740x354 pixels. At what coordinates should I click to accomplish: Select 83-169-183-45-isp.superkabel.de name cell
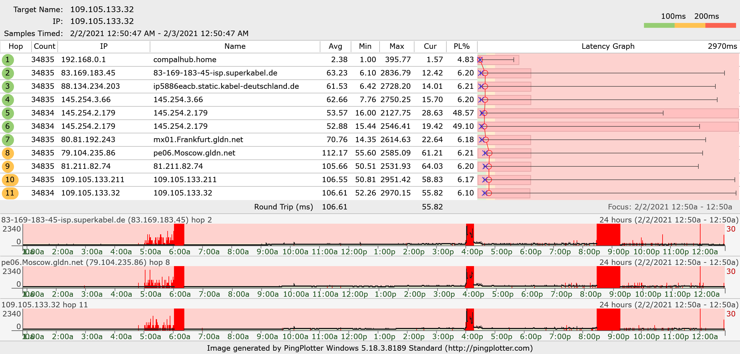(215, 73)
